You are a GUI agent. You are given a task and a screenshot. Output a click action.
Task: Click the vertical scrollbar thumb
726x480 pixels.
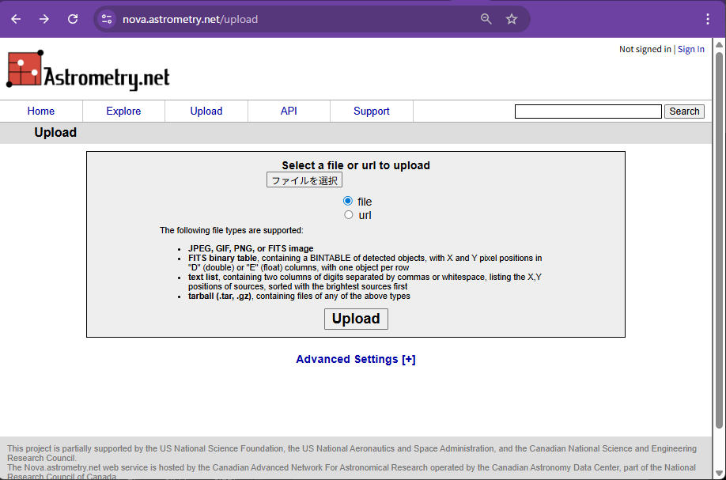coord(719,240)
